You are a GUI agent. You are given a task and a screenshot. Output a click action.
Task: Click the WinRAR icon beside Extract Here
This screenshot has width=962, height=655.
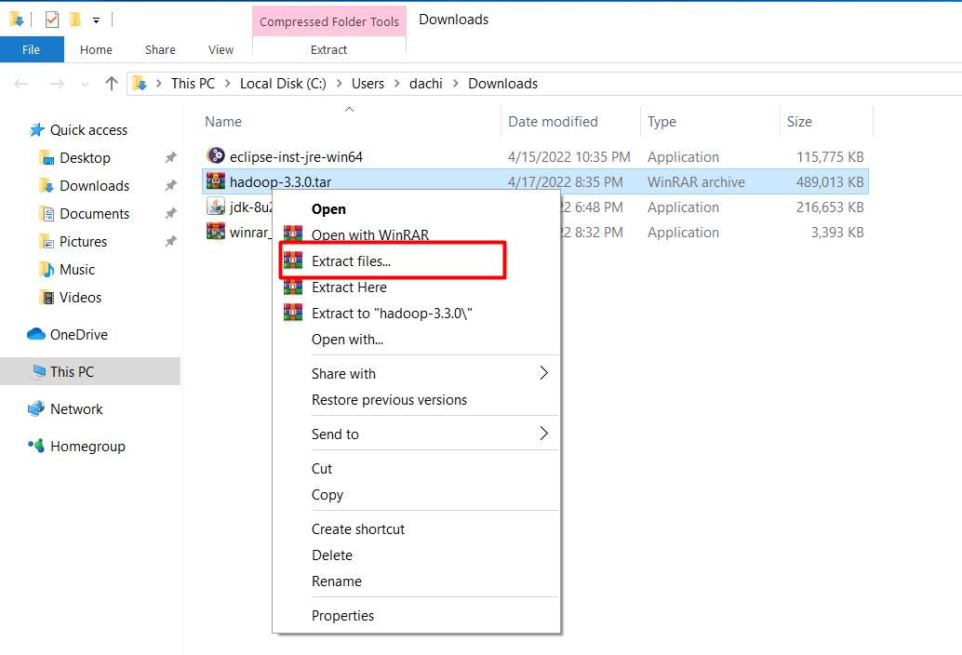click(x=293, y=287)
